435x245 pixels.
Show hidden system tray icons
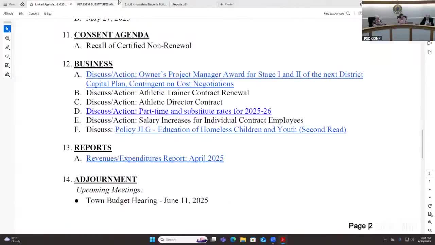coord(385,240)
